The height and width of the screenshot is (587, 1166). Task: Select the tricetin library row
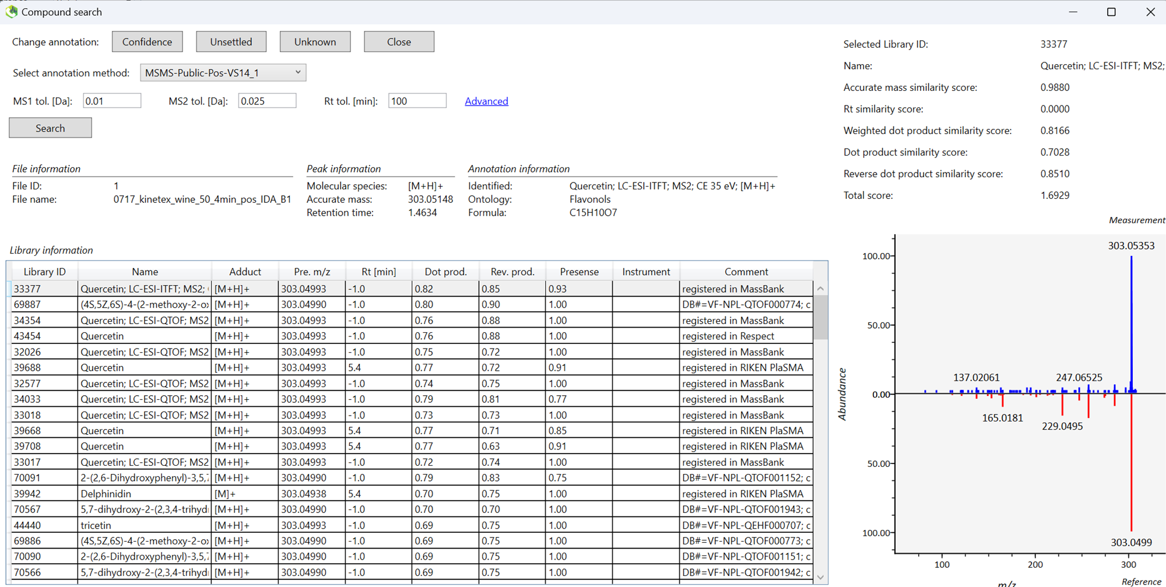(x=145, y=525)
